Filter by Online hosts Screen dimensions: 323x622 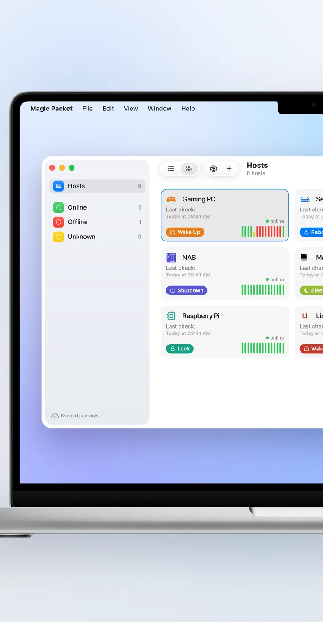(x=97, y=207)
